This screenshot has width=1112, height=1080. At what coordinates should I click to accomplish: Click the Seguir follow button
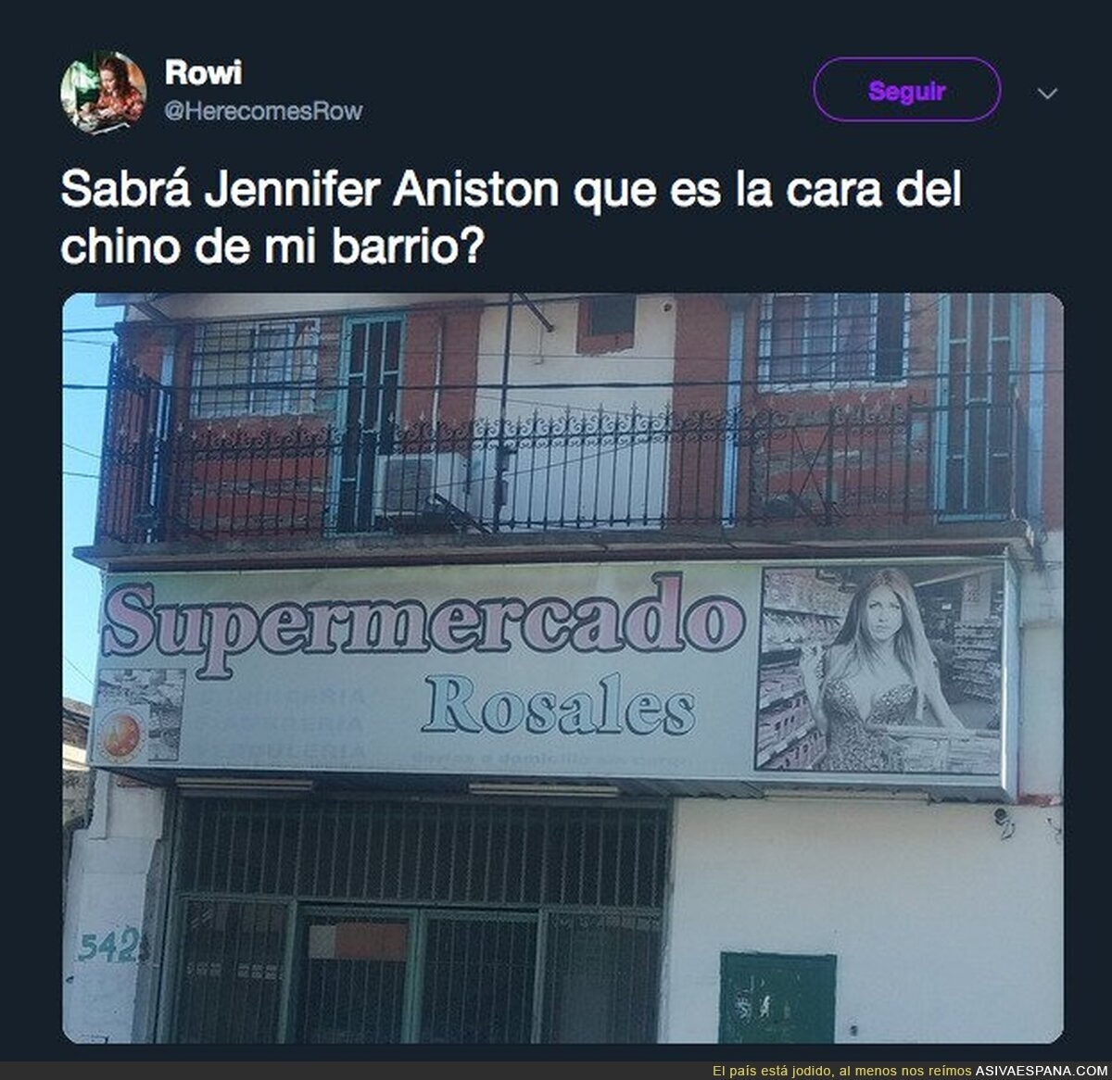coord(906,91)
